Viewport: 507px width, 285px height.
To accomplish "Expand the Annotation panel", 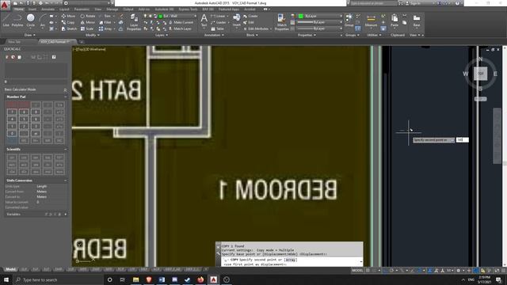I will [x=214, y=35].
